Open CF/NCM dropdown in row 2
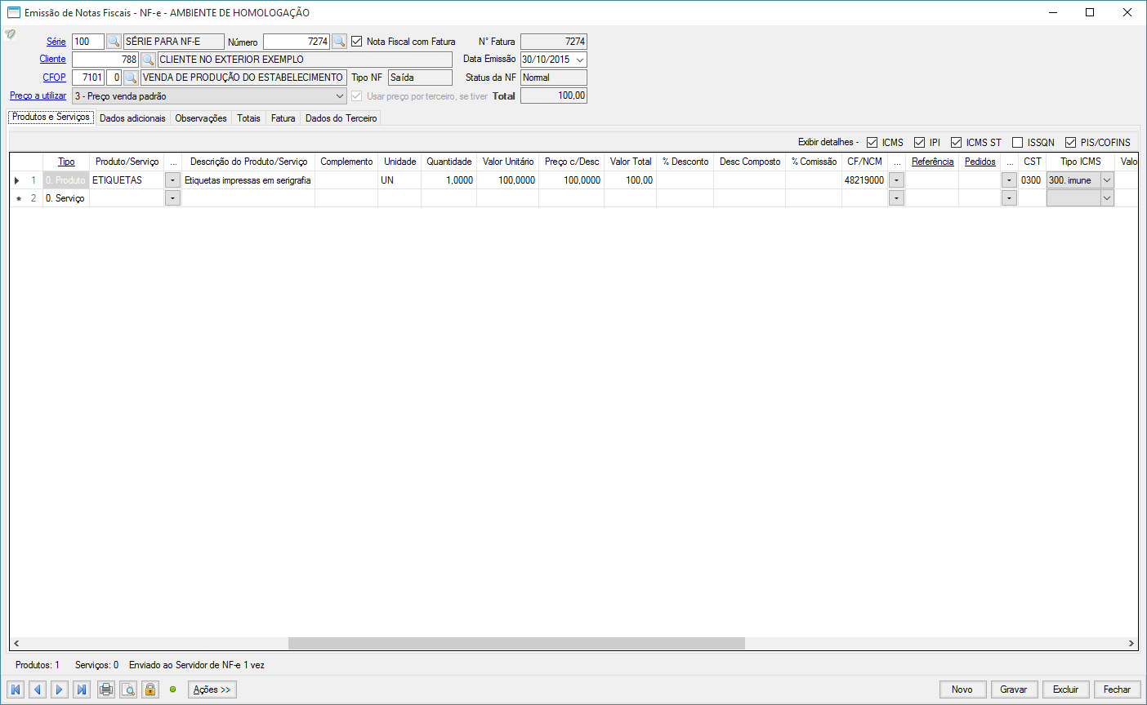This screenshot has width=1147, height=705. (x=896, y=198)
